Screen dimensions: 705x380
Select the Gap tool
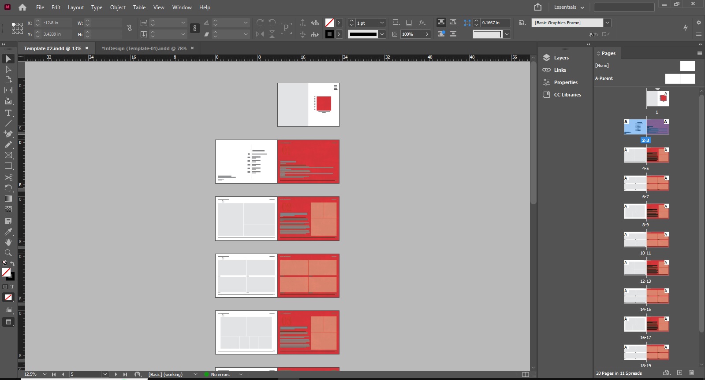8,90
